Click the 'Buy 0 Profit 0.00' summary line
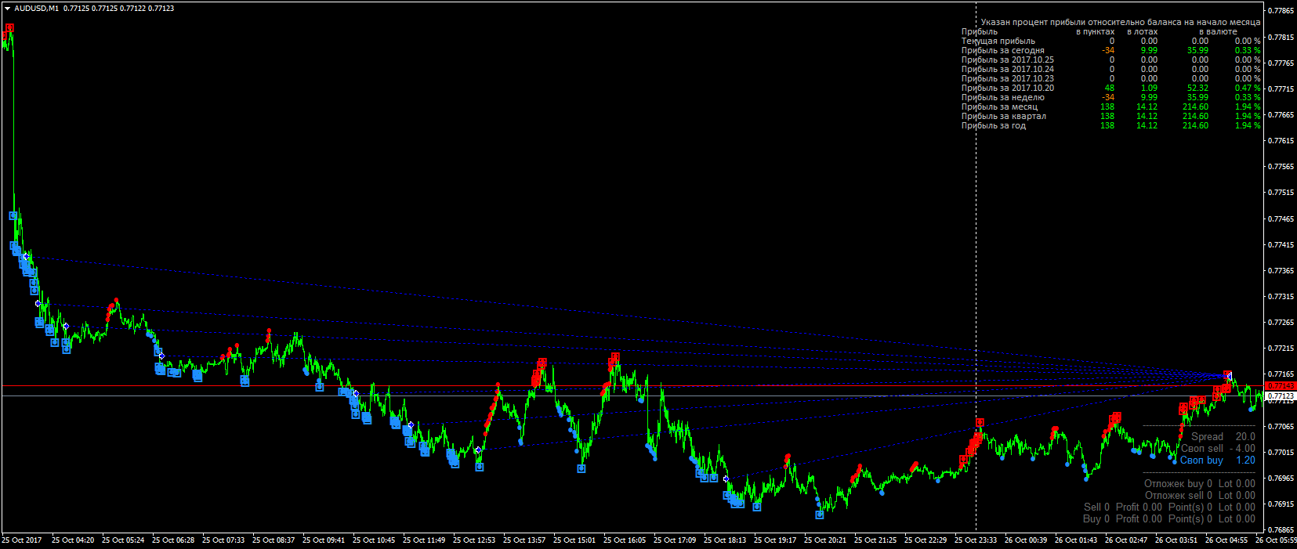 pyautogui.click(x=1169, y=518)
